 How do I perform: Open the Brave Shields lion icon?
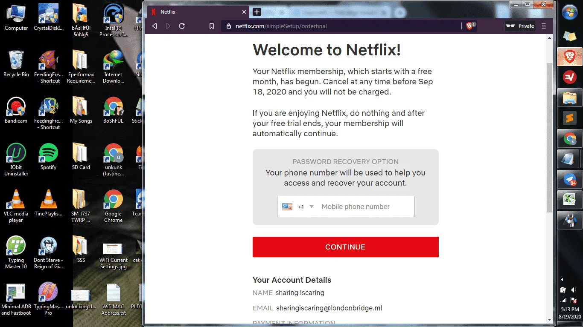pyautogui.click(x=469, y=26)
